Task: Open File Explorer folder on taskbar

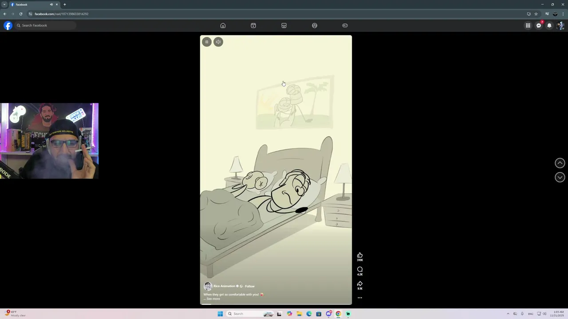Action: tap(299, 314)
